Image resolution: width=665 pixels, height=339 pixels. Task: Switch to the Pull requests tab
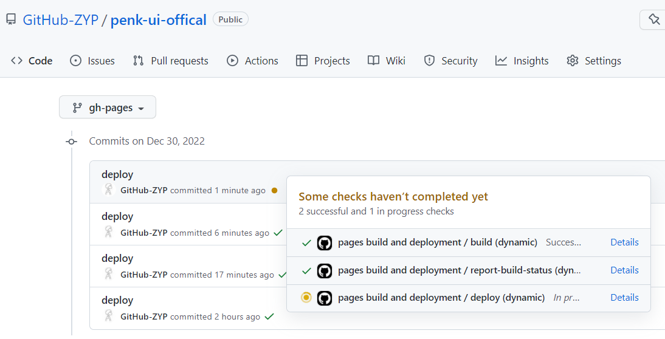coord(171,61)
